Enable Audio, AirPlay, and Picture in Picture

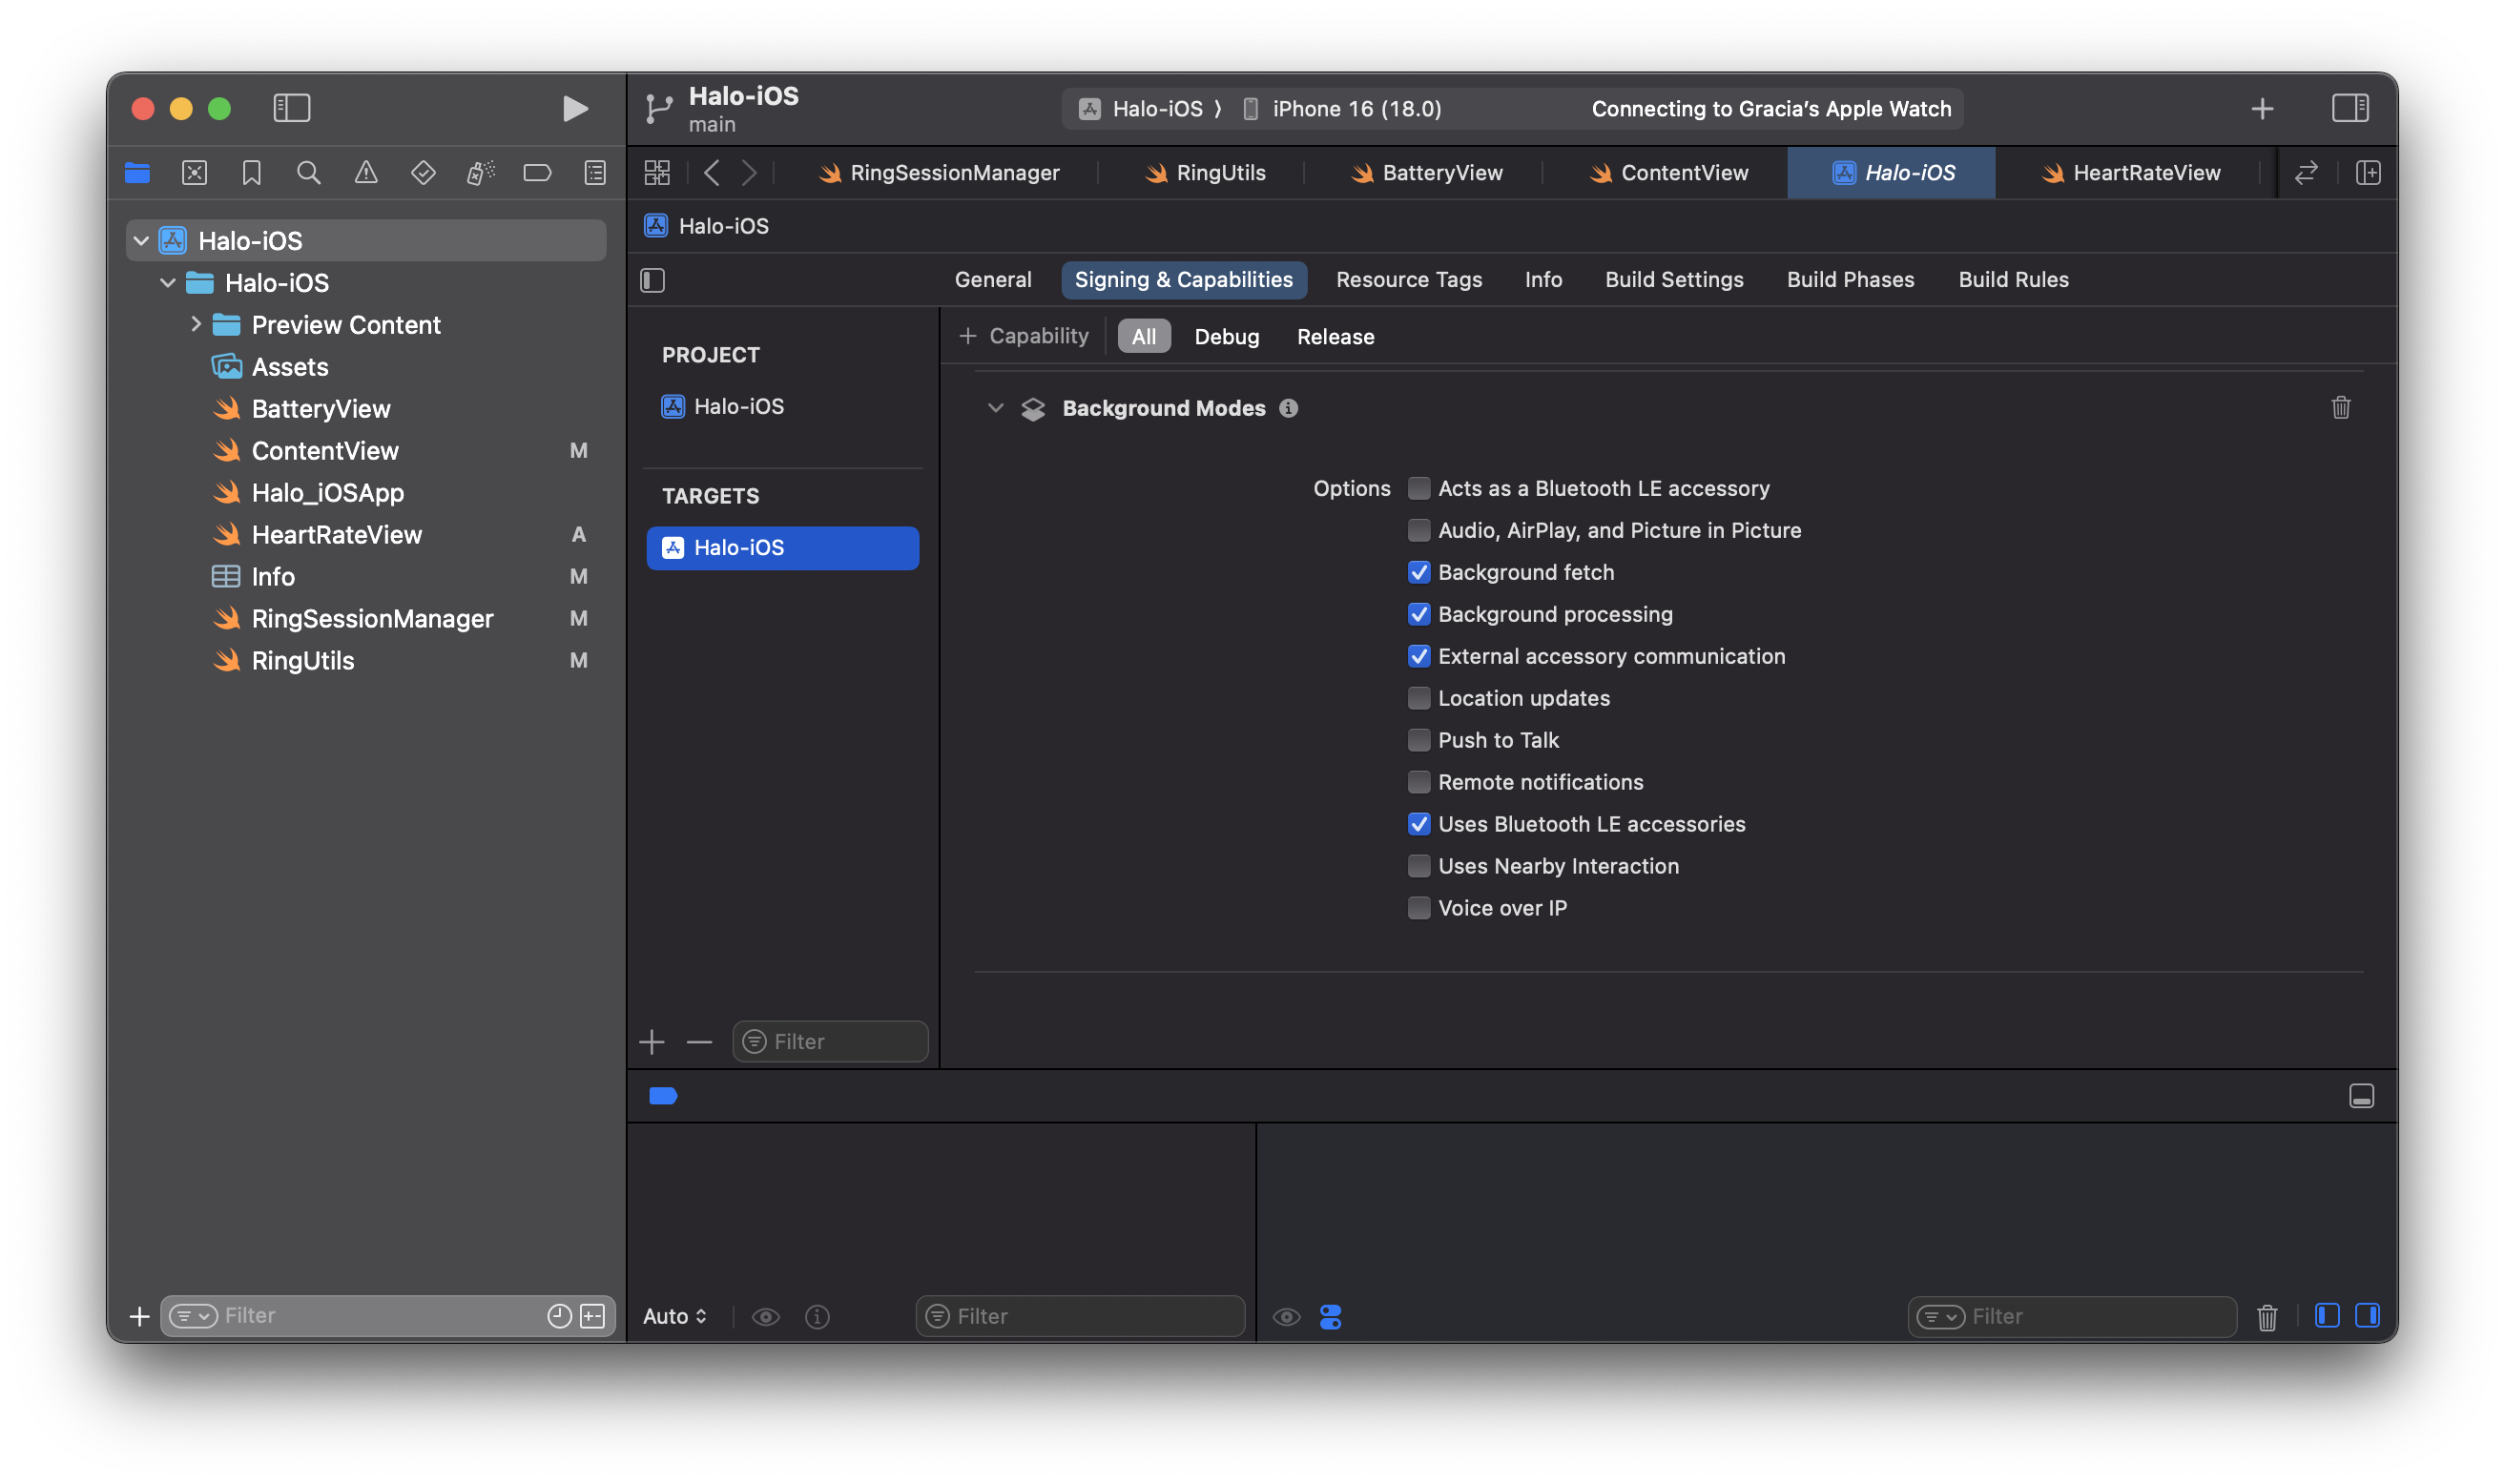point(1419,530)
